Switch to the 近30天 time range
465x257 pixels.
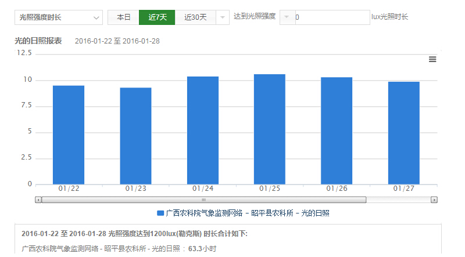(x=195, y=17)
